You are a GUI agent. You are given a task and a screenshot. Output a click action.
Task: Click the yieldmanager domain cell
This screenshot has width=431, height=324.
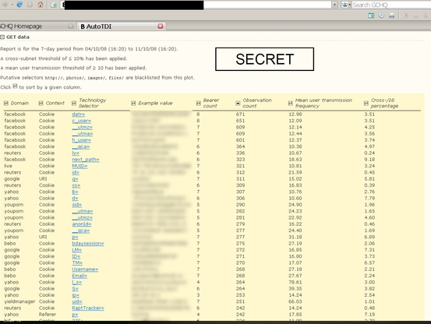click(19, 301)
